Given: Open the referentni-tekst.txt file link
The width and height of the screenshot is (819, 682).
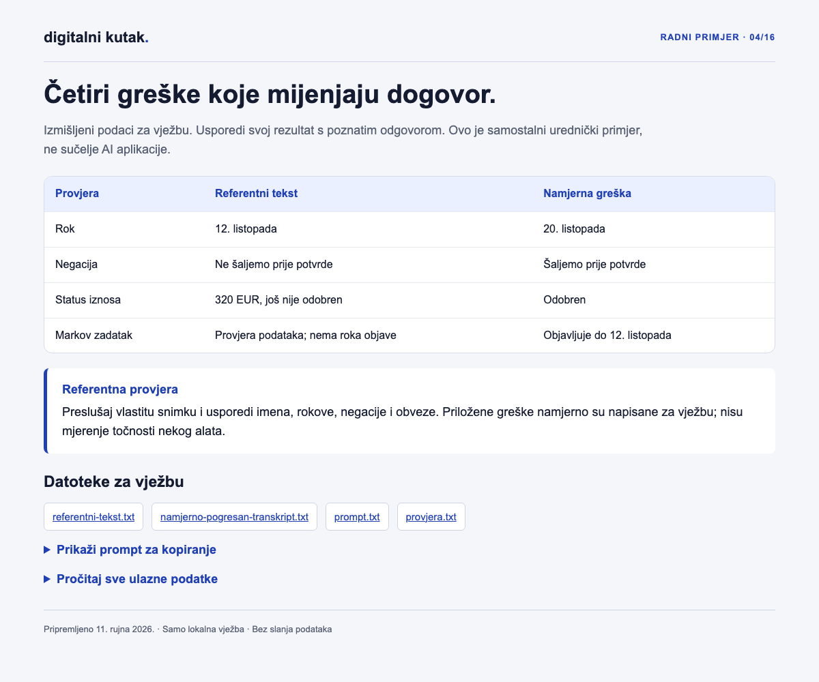Looking at the screenshot, I should point(94,517).
